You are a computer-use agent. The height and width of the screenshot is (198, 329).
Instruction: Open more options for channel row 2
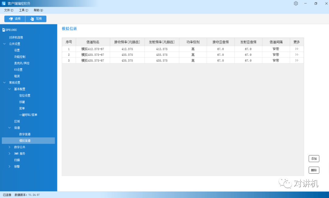pos(297,55)
